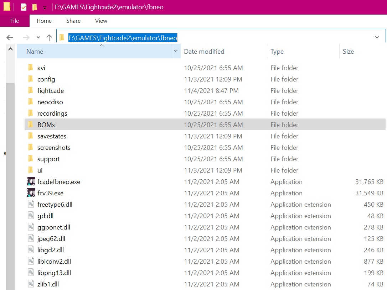387x290 pixels.
Task: Click the zlib1.dll file icon
Action: point(31,284)
